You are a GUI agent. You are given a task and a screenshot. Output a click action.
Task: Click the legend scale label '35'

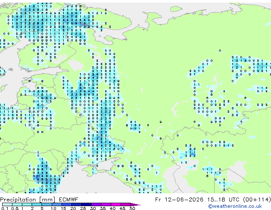click(x=103, y=208)
